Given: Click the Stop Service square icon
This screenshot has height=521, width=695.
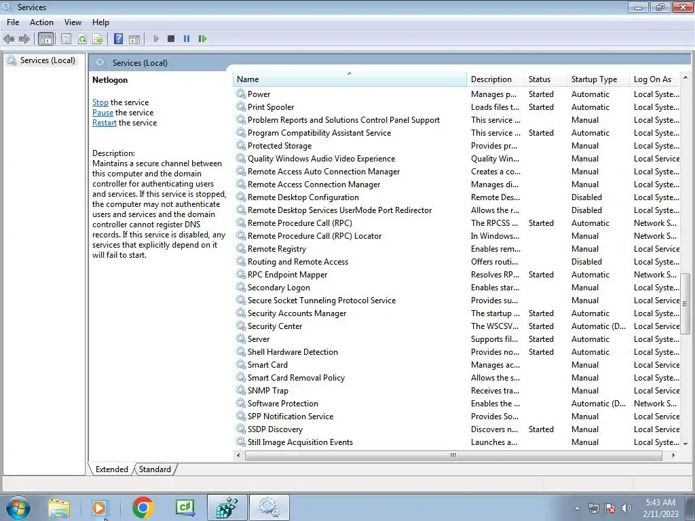Looking at the screenshot, I should (171, 39).
